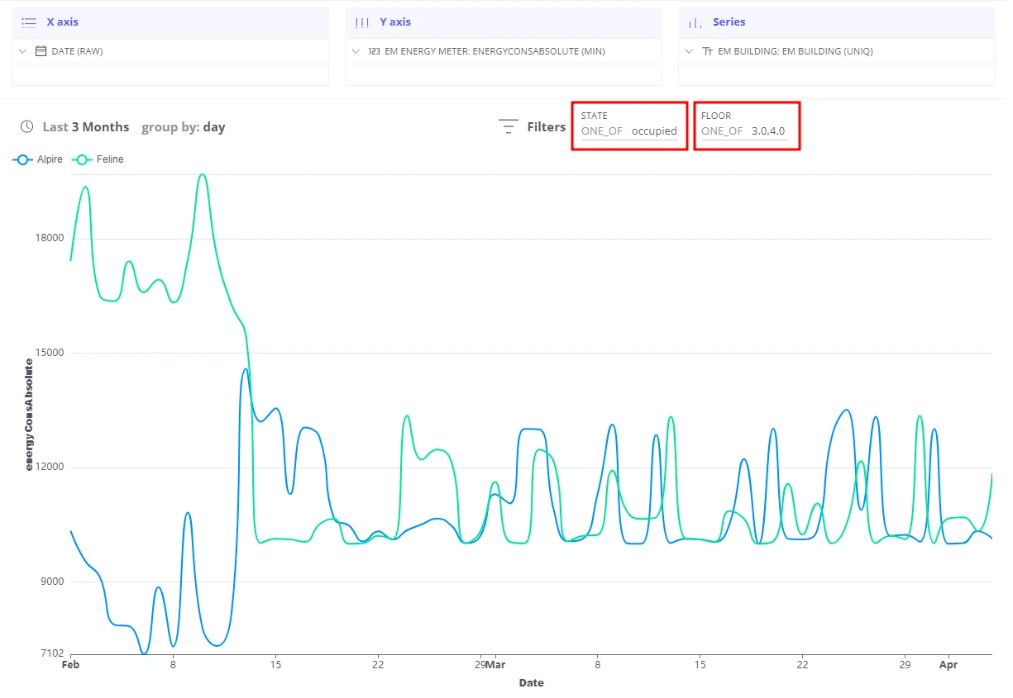The width and height of the screenshot is (1013, 698).
Task: Toggle the Alpire series in legend
Action: 38,159
